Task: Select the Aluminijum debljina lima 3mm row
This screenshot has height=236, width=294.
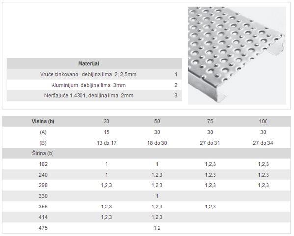Action: pyautogui.click(x=94, y=85)
